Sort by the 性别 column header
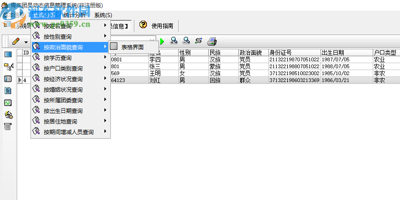Screen dimensions: 400x200 [193, 53]
